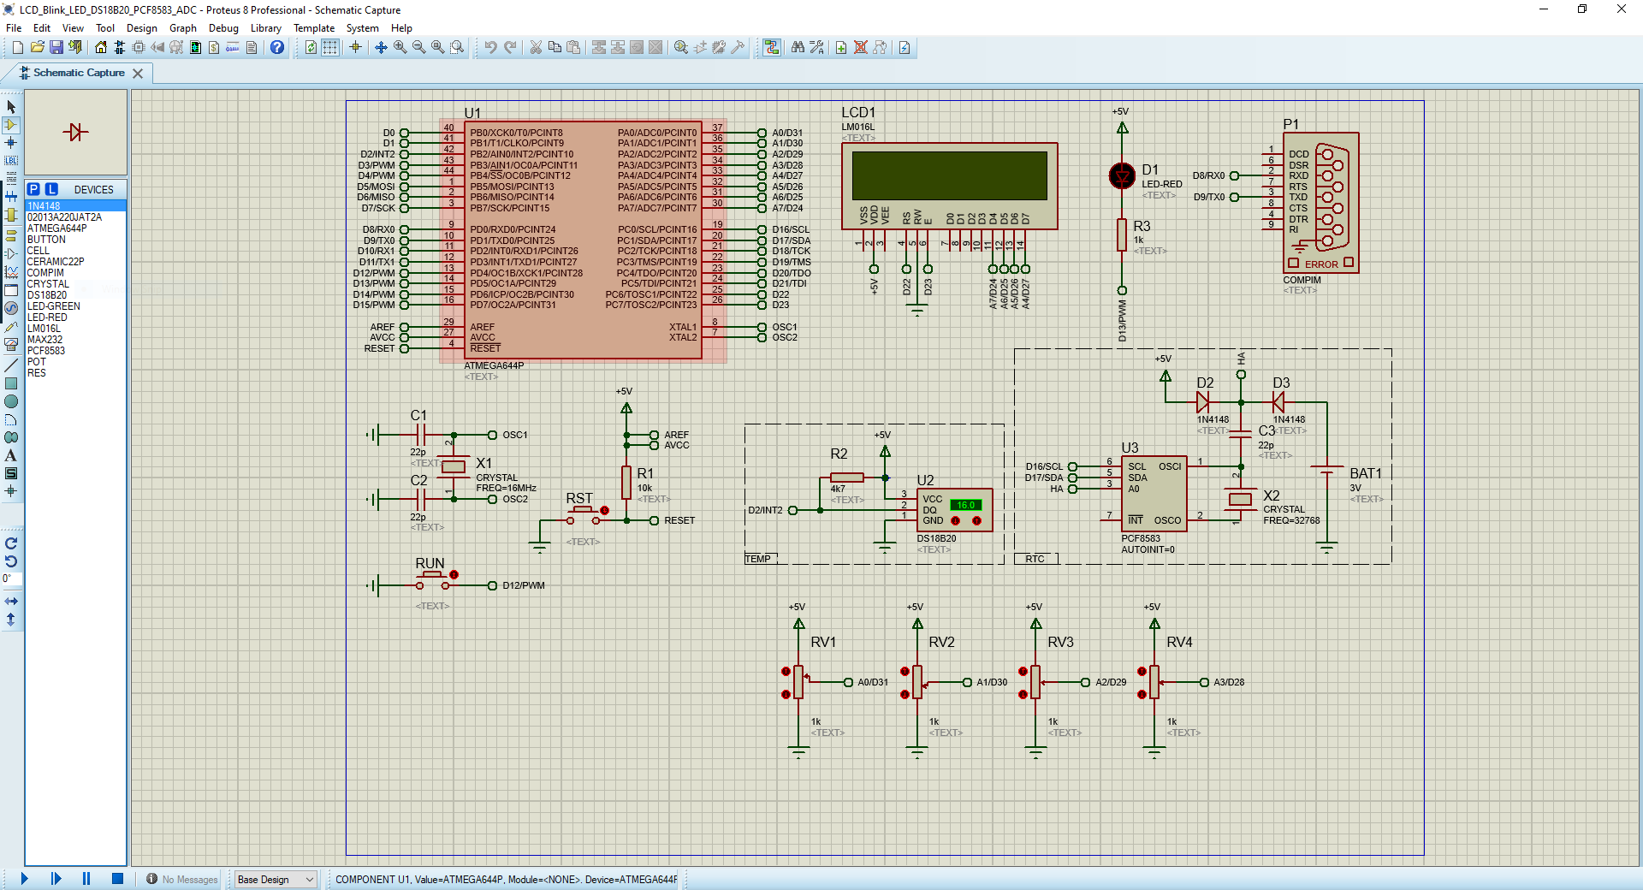Click the Rotate Anti-Clockwise icon
This screenshot has height=890, width=1643.
click(11, 561)
